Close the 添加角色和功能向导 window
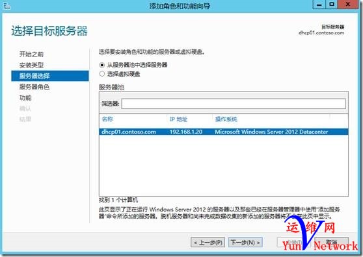This screenshot has height=257, width=363. (348, 5)
